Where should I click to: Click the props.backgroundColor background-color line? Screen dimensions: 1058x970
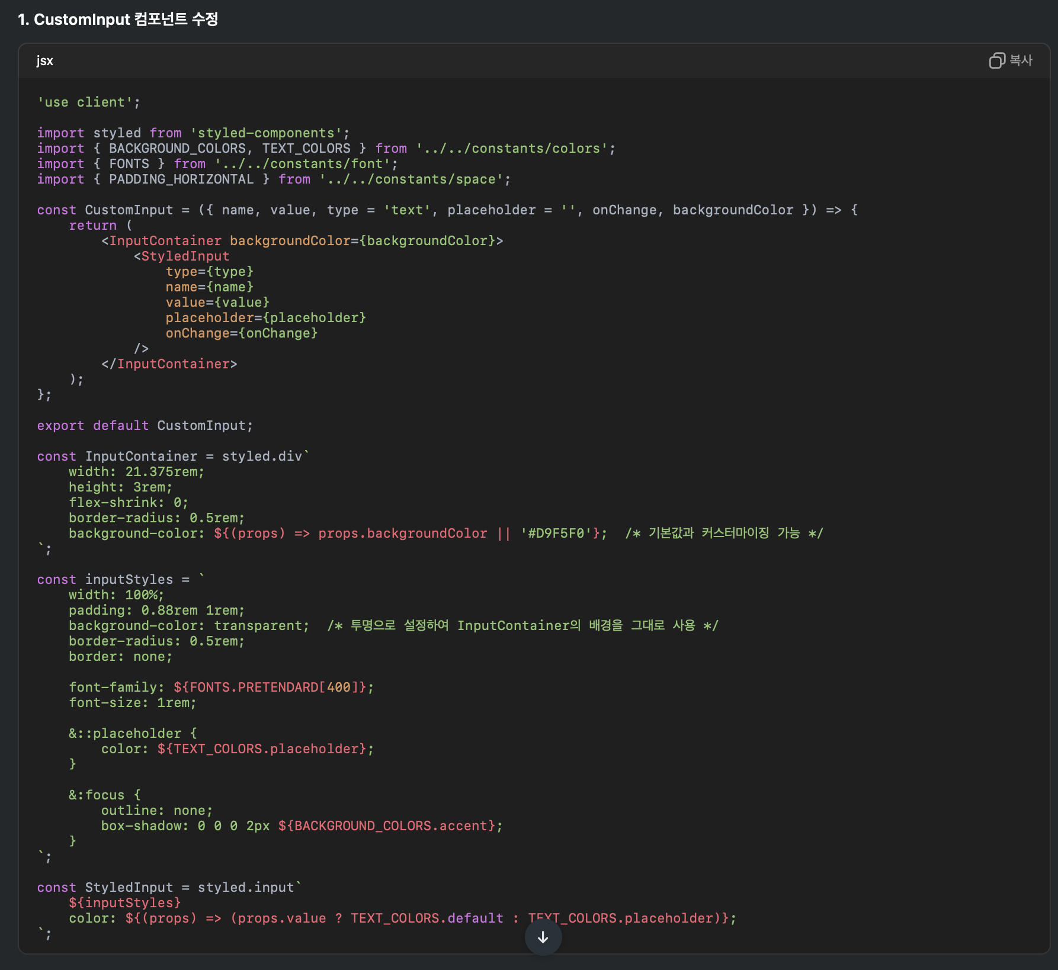pyautogui.click(x=338, y=534)
